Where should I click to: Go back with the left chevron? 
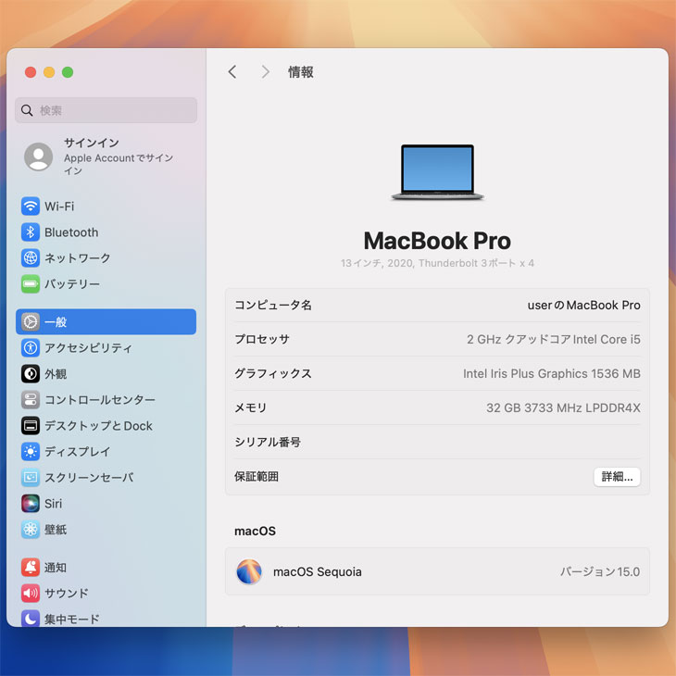(232, 71)
